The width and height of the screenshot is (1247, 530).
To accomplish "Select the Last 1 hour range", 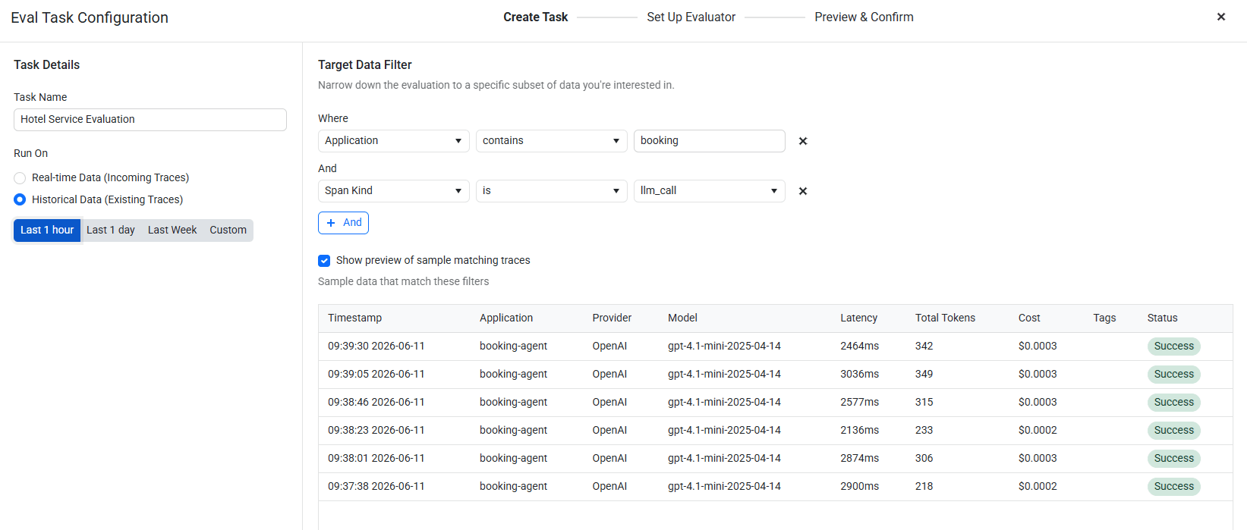I will (47, 231).
